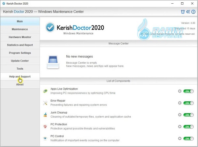Click the 'No new messages' text
198x147 pixels.
pyautogui.click(x=80, y=56)
